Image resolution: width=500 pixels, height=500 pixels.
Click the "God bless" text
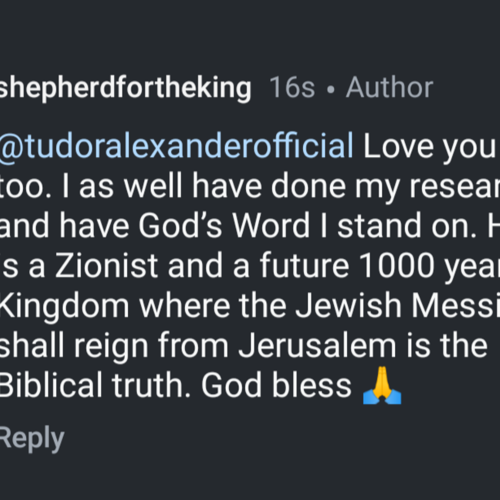click(x=276, y=386)
